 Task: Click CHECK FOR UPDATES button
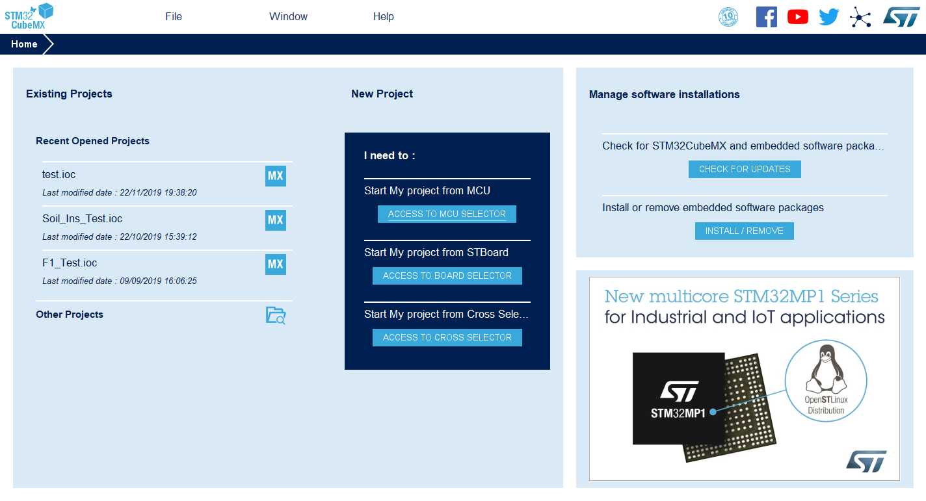(745, 169)
